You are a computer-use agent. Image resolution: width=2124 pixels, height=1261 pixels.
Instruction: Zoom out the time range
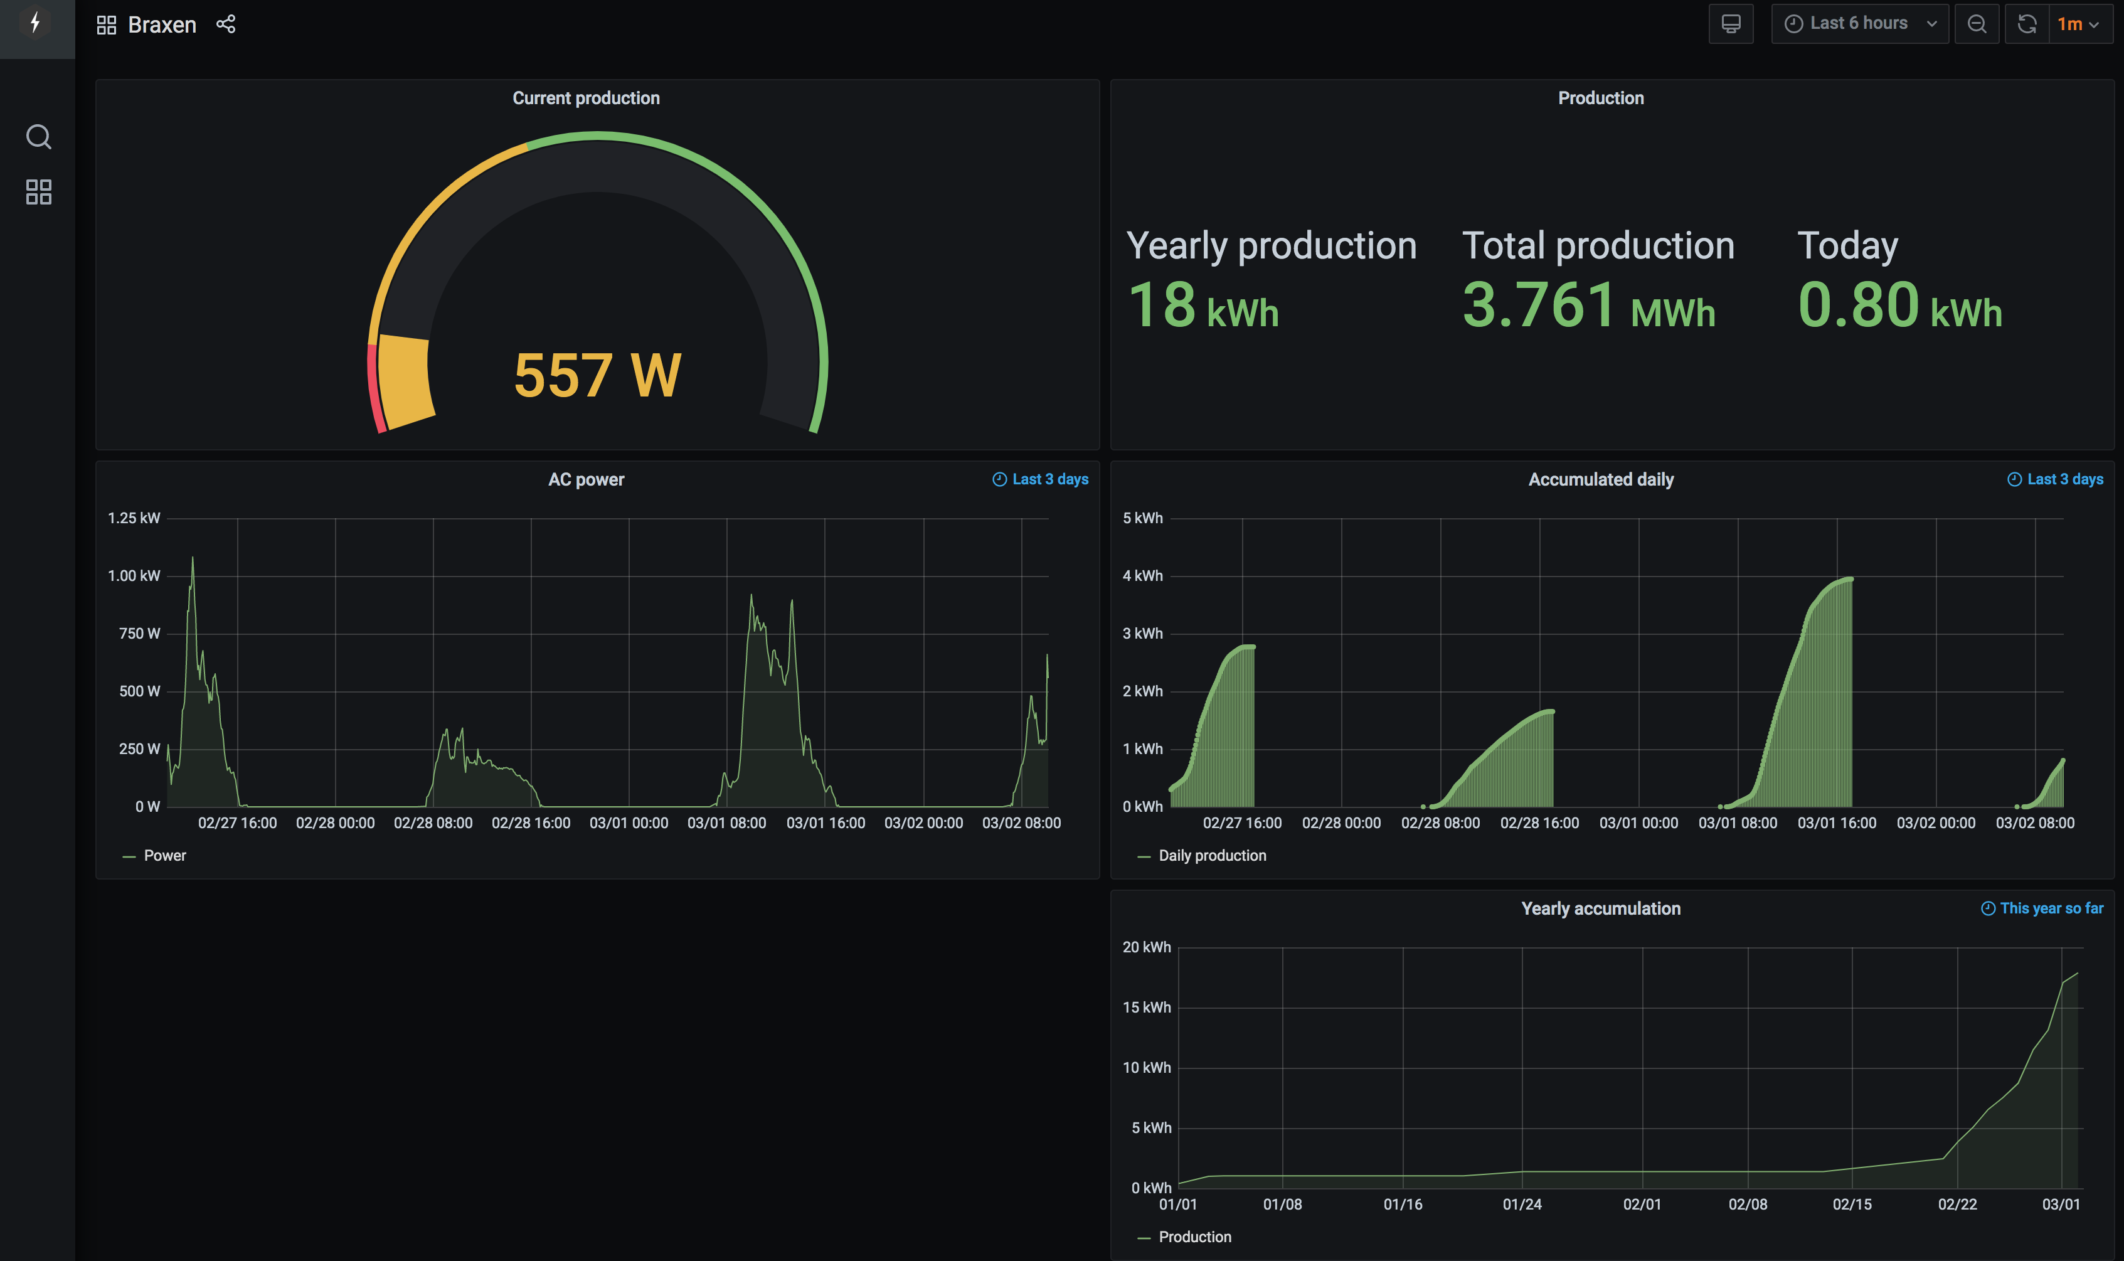[x=1976, y=24]
